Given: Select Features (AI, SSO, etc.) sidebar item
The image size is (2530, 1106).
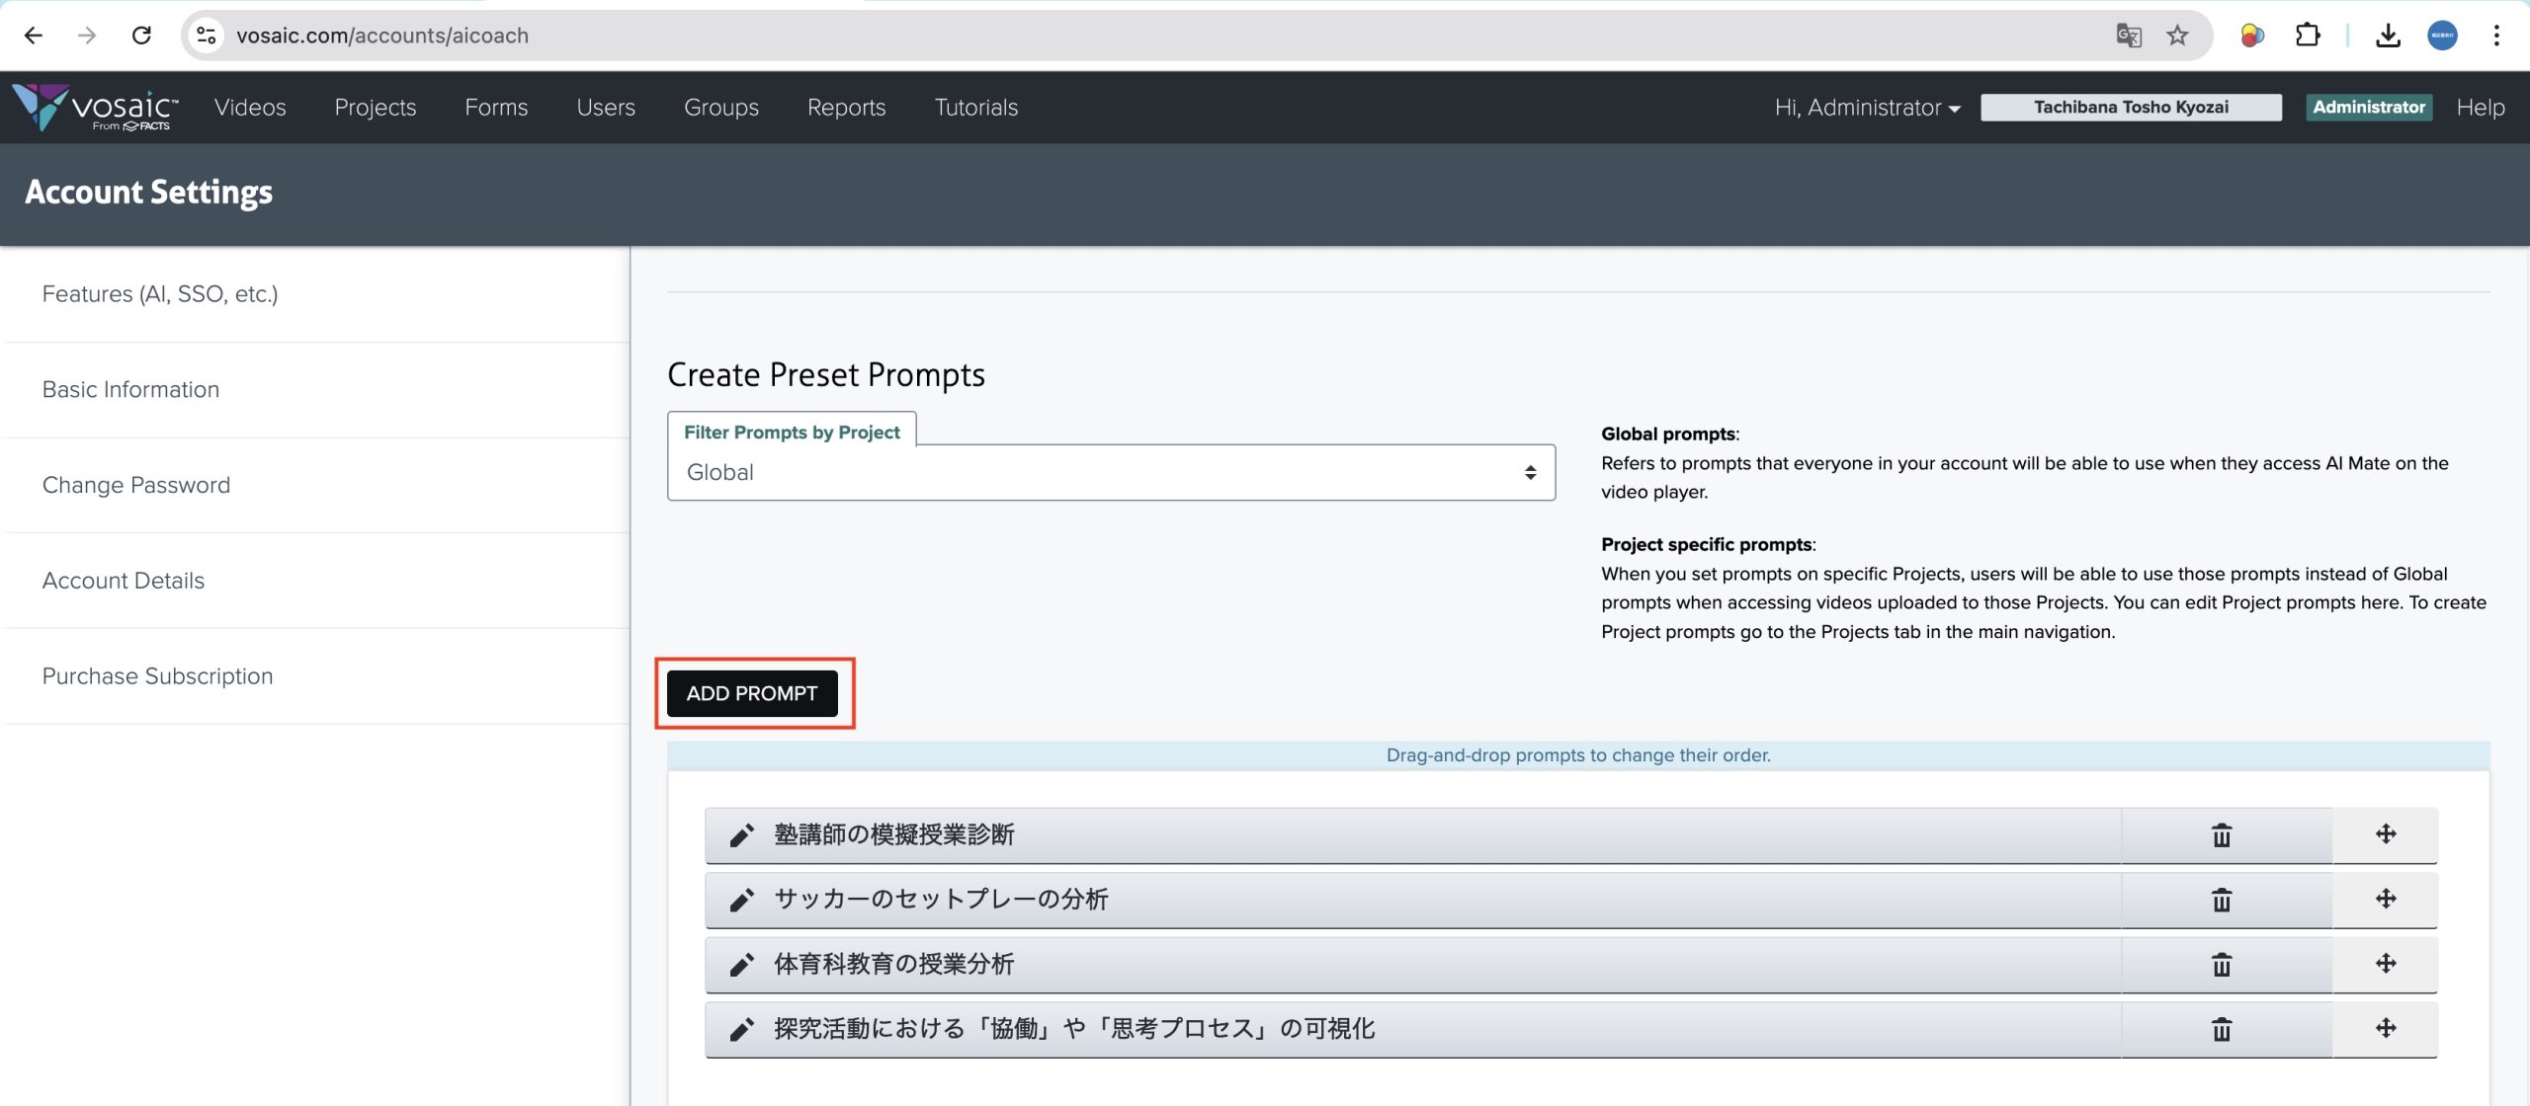Looking at the screenshot, I should point(160,294).
